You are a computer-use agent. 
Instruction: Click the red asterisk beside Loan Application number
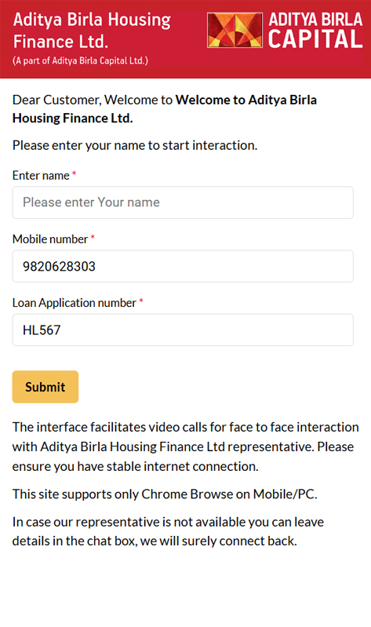coord(140,301)
